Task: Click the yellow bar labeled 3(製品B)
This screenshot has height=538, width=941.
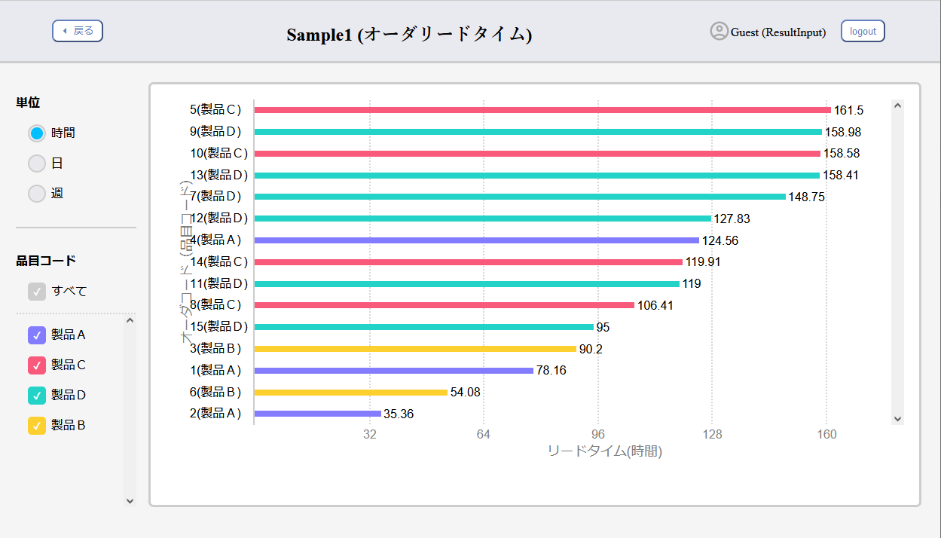Action: [x=414, y=348]
